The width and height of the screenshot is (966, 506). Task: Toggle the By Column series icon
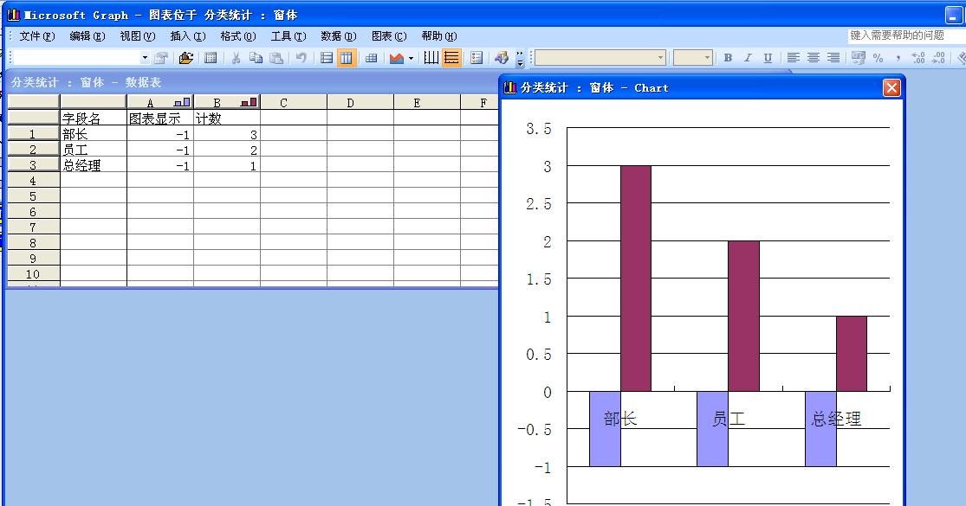click(347, 58)
